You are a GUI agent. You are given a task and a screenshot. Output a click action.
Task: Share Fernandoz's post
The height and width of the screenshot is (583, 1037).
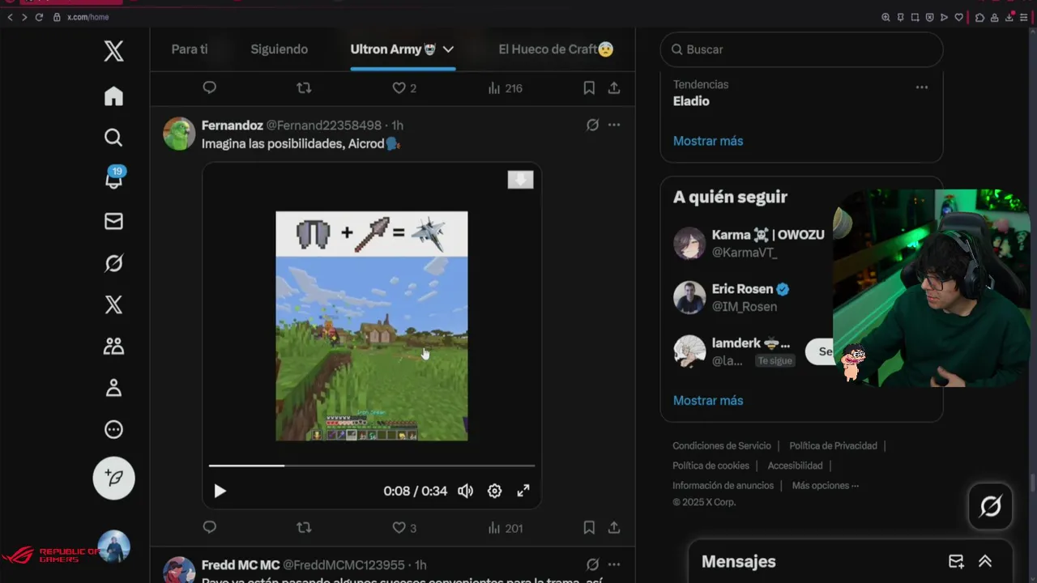614,527
